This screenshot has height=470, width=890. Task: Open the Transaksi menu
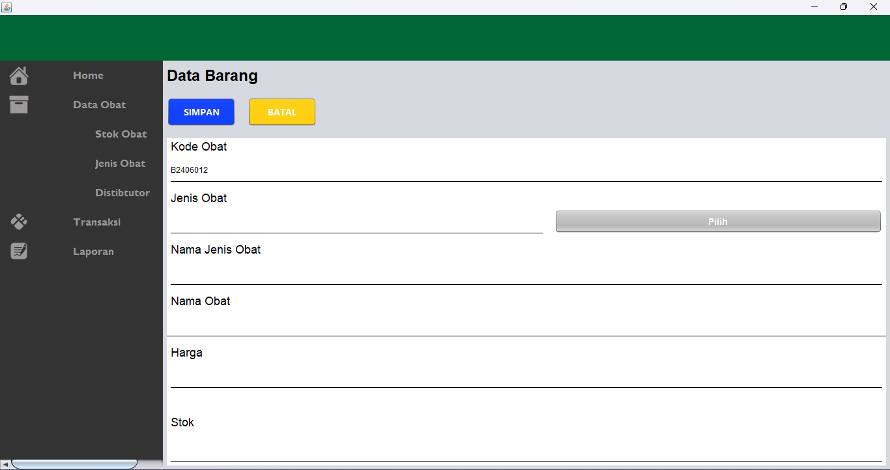point(96,222)
